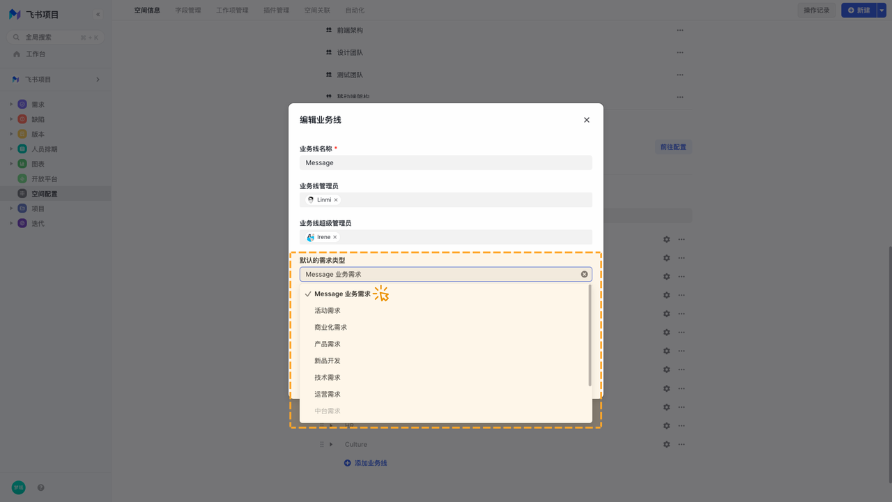Click inside the 业务线超级管理员 field
This screenshot has width=892, height=502.
click(x=446, y=237)
